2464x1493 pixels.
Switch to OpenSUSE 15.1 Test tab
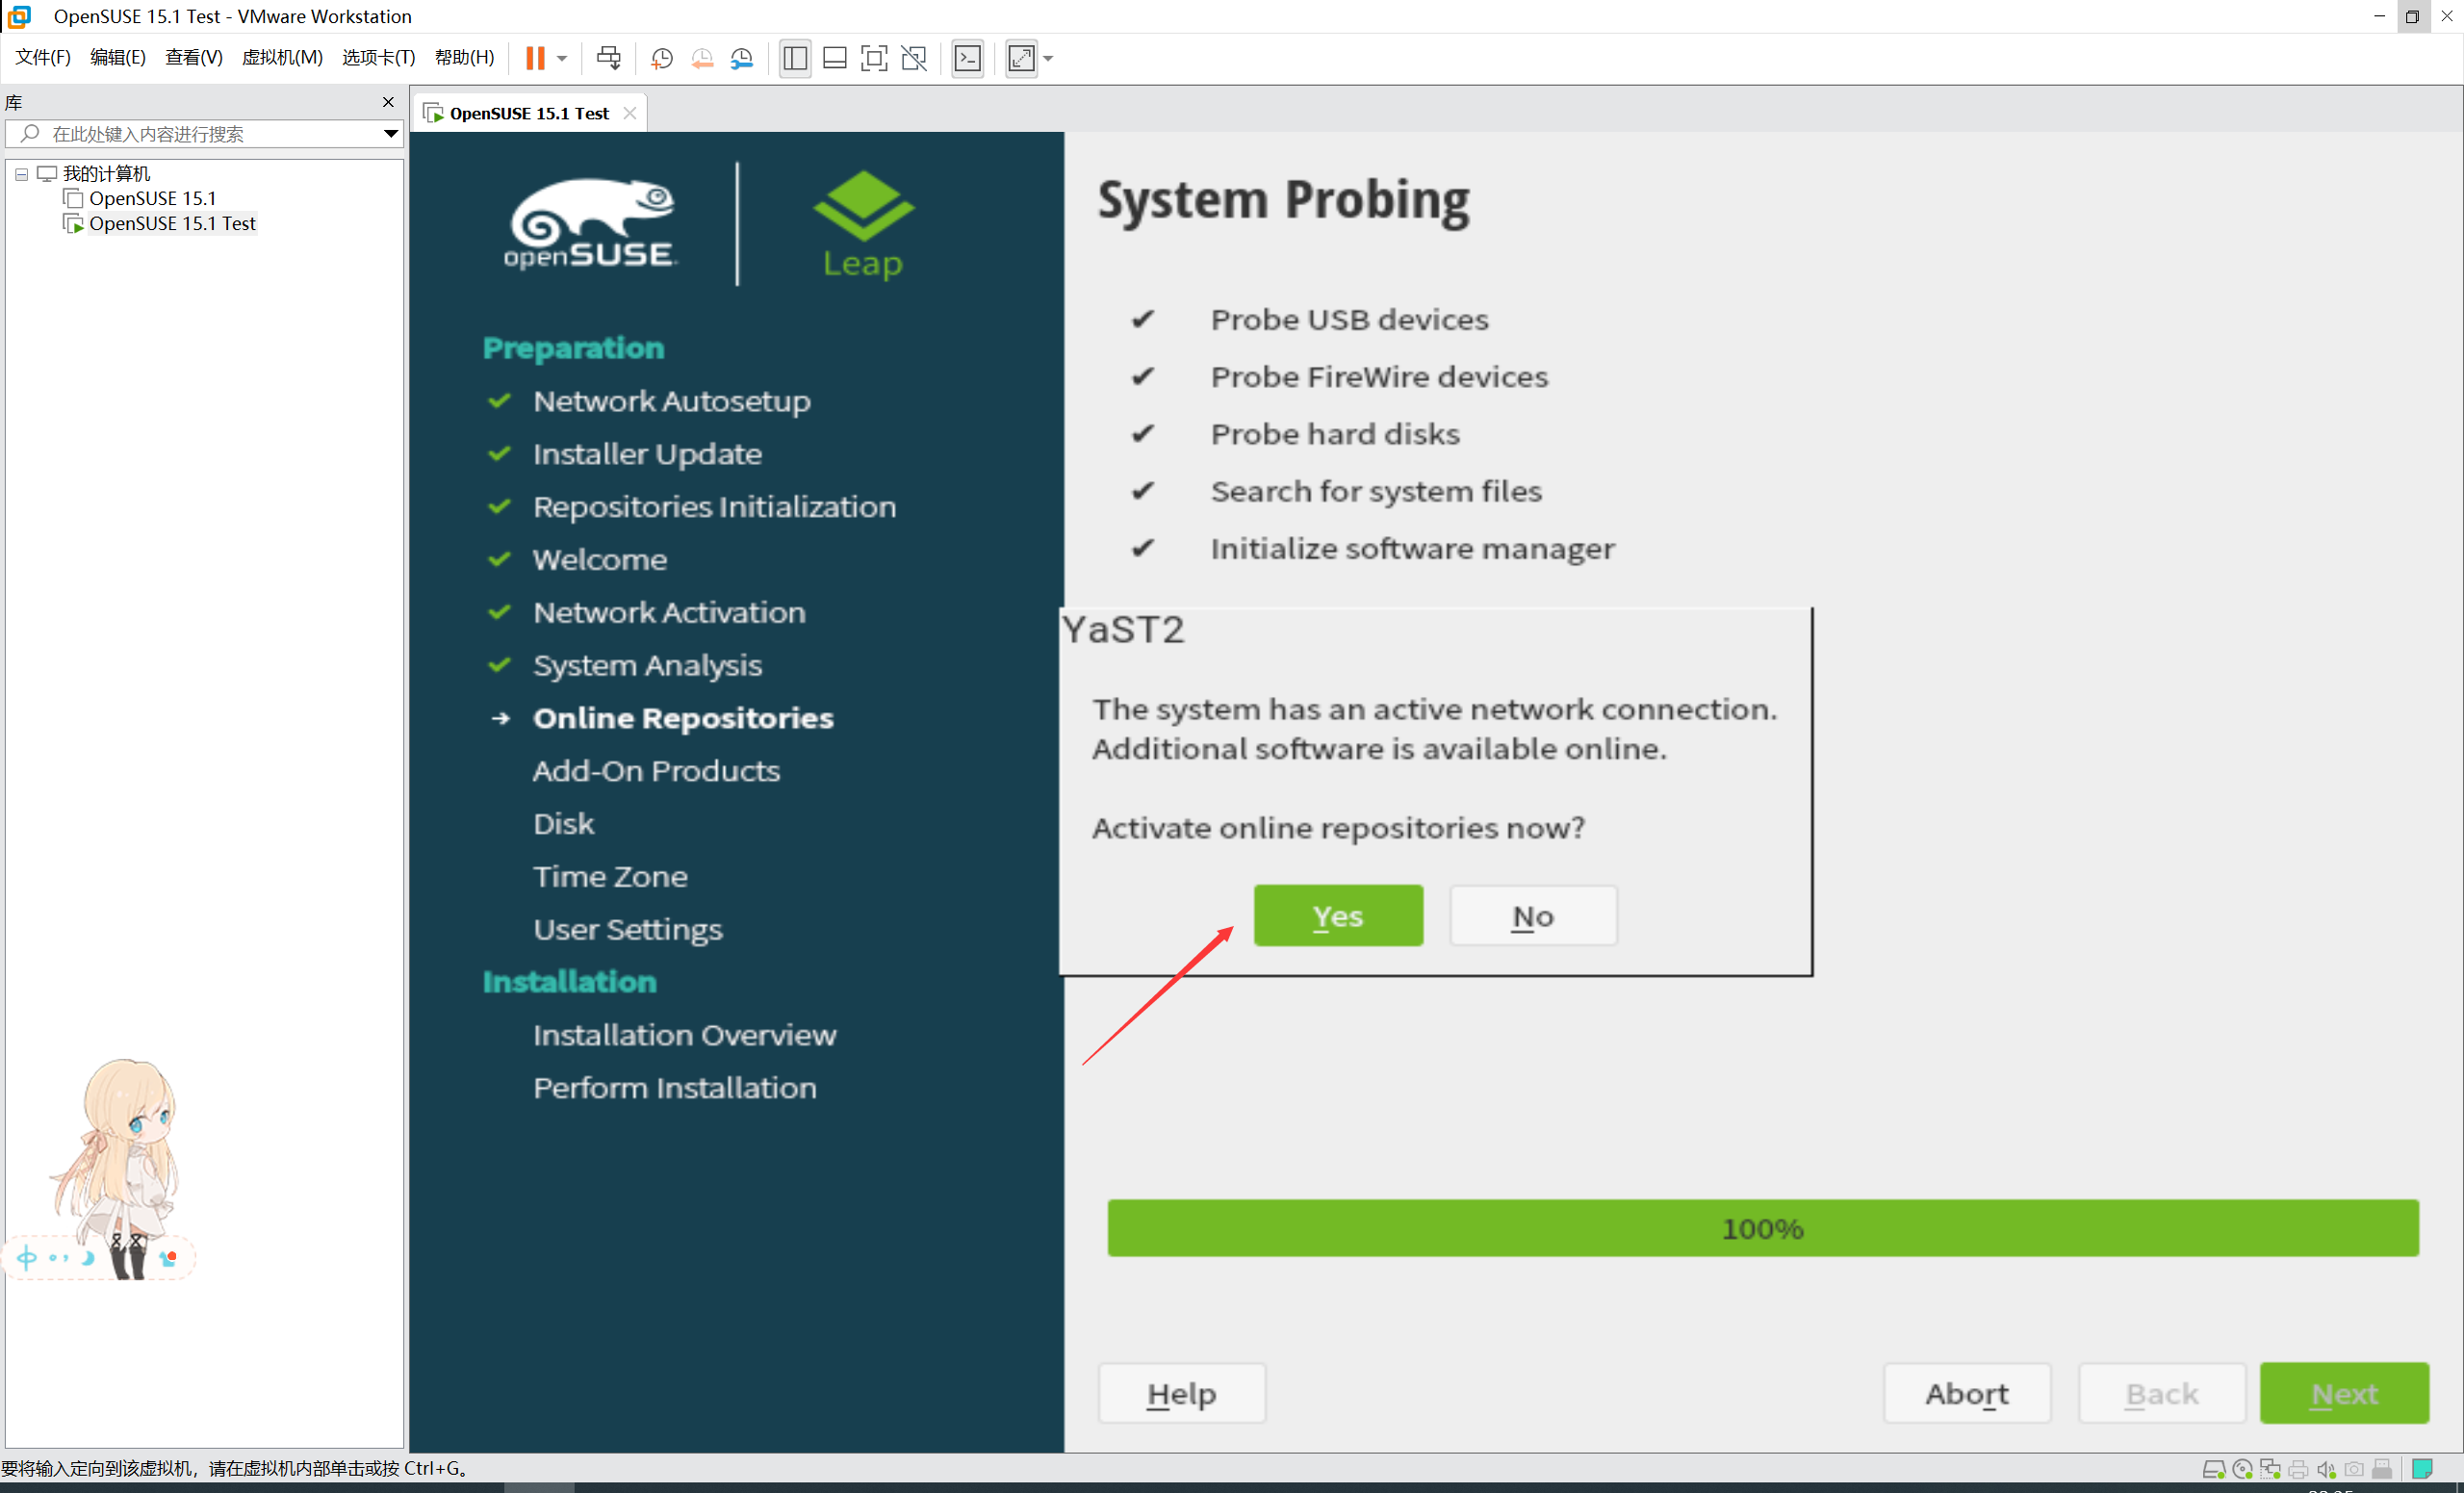coord(528,113)
